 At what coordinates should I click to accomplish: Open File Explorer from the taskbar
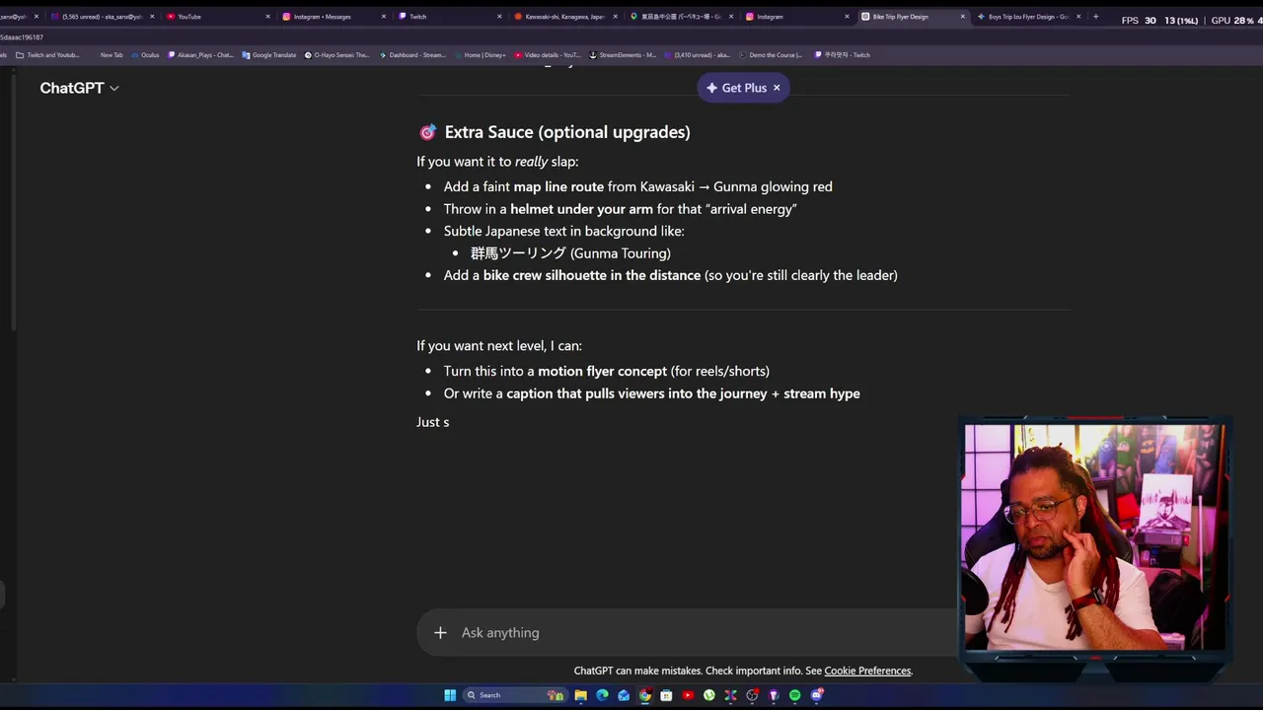(x=581, y=695)
